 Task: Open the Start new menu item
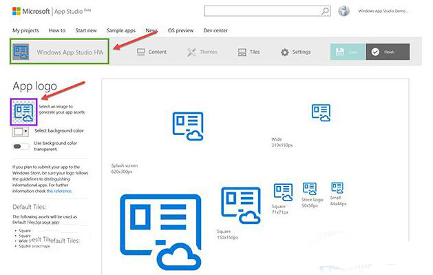tap(86, 30)
